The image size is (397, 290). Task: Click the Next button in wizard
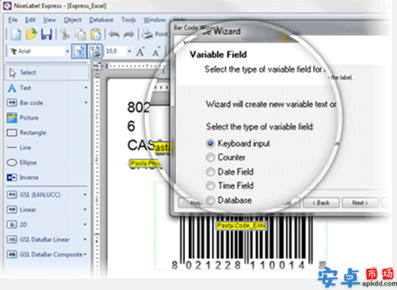click(x=360, y=203)
